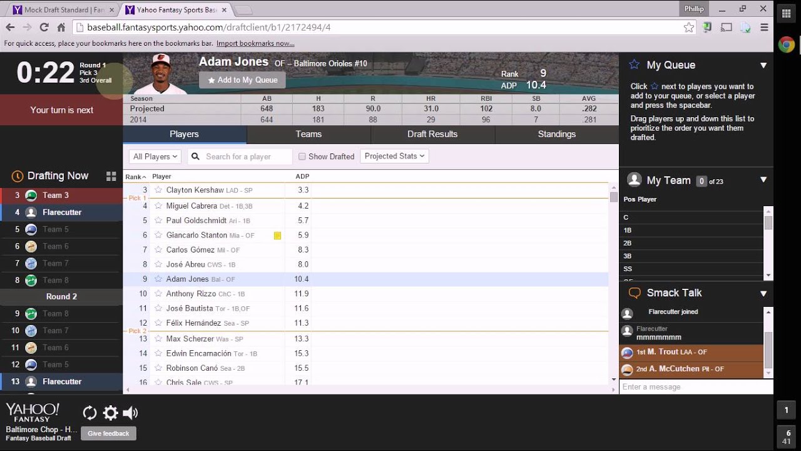The width and height of the screenshot is (801, 451).
Task: Switch to the Teams tab
Action: 309,134
